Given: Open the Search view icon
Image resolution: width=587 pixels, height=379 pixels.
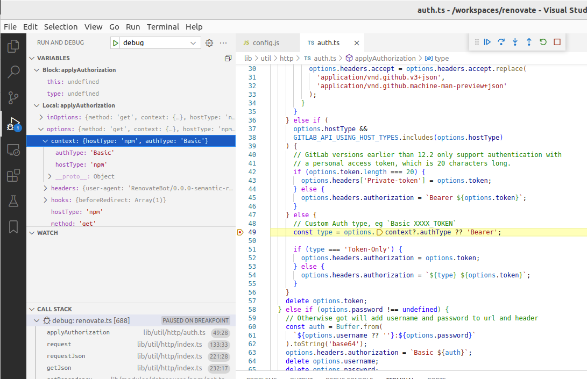Looking at the screenshot, I should pos(13,72).
